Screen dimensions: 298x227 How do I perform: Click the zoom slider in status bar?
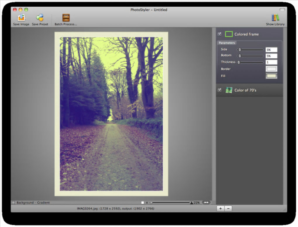pos(170,202)
